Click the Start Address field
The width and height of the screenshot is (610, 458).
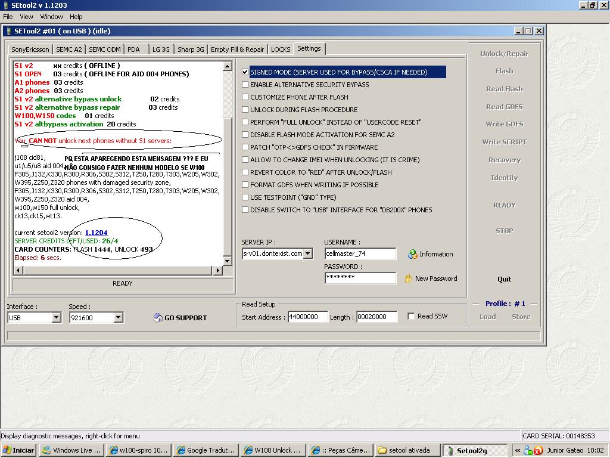[308, 317]
